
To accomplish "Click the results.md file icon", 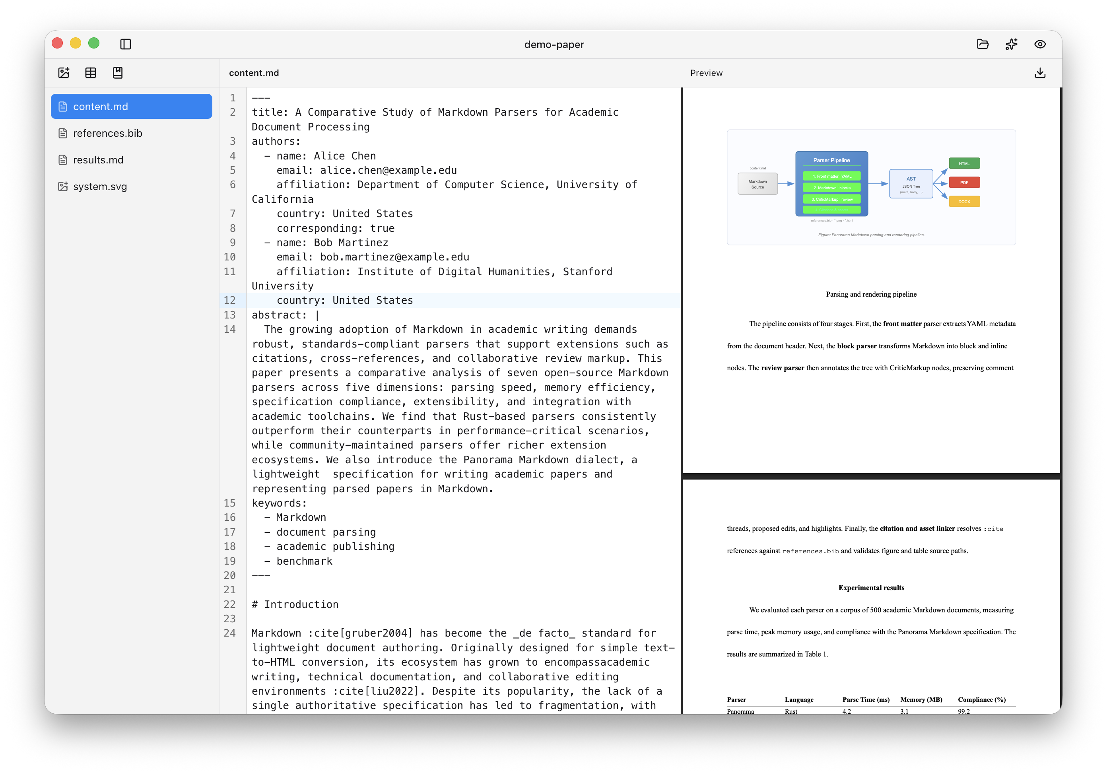I will tap(63, 159).
